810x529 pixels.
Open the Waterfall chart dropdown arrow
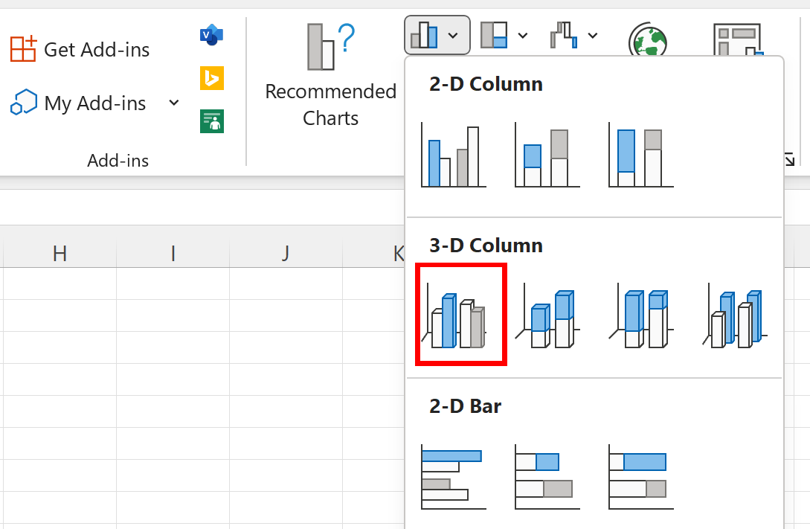592,35
